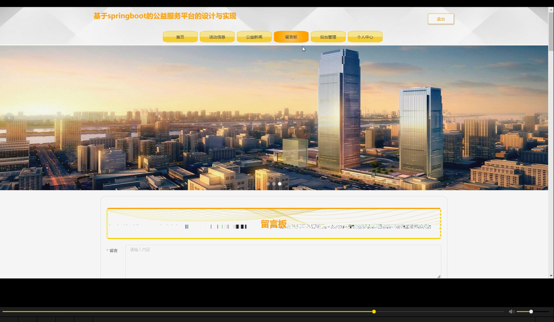Click the mouse cursor's highlighted 留言板 nav icon
This screenshot has height=322, width=554.
(x=291, y=37)
